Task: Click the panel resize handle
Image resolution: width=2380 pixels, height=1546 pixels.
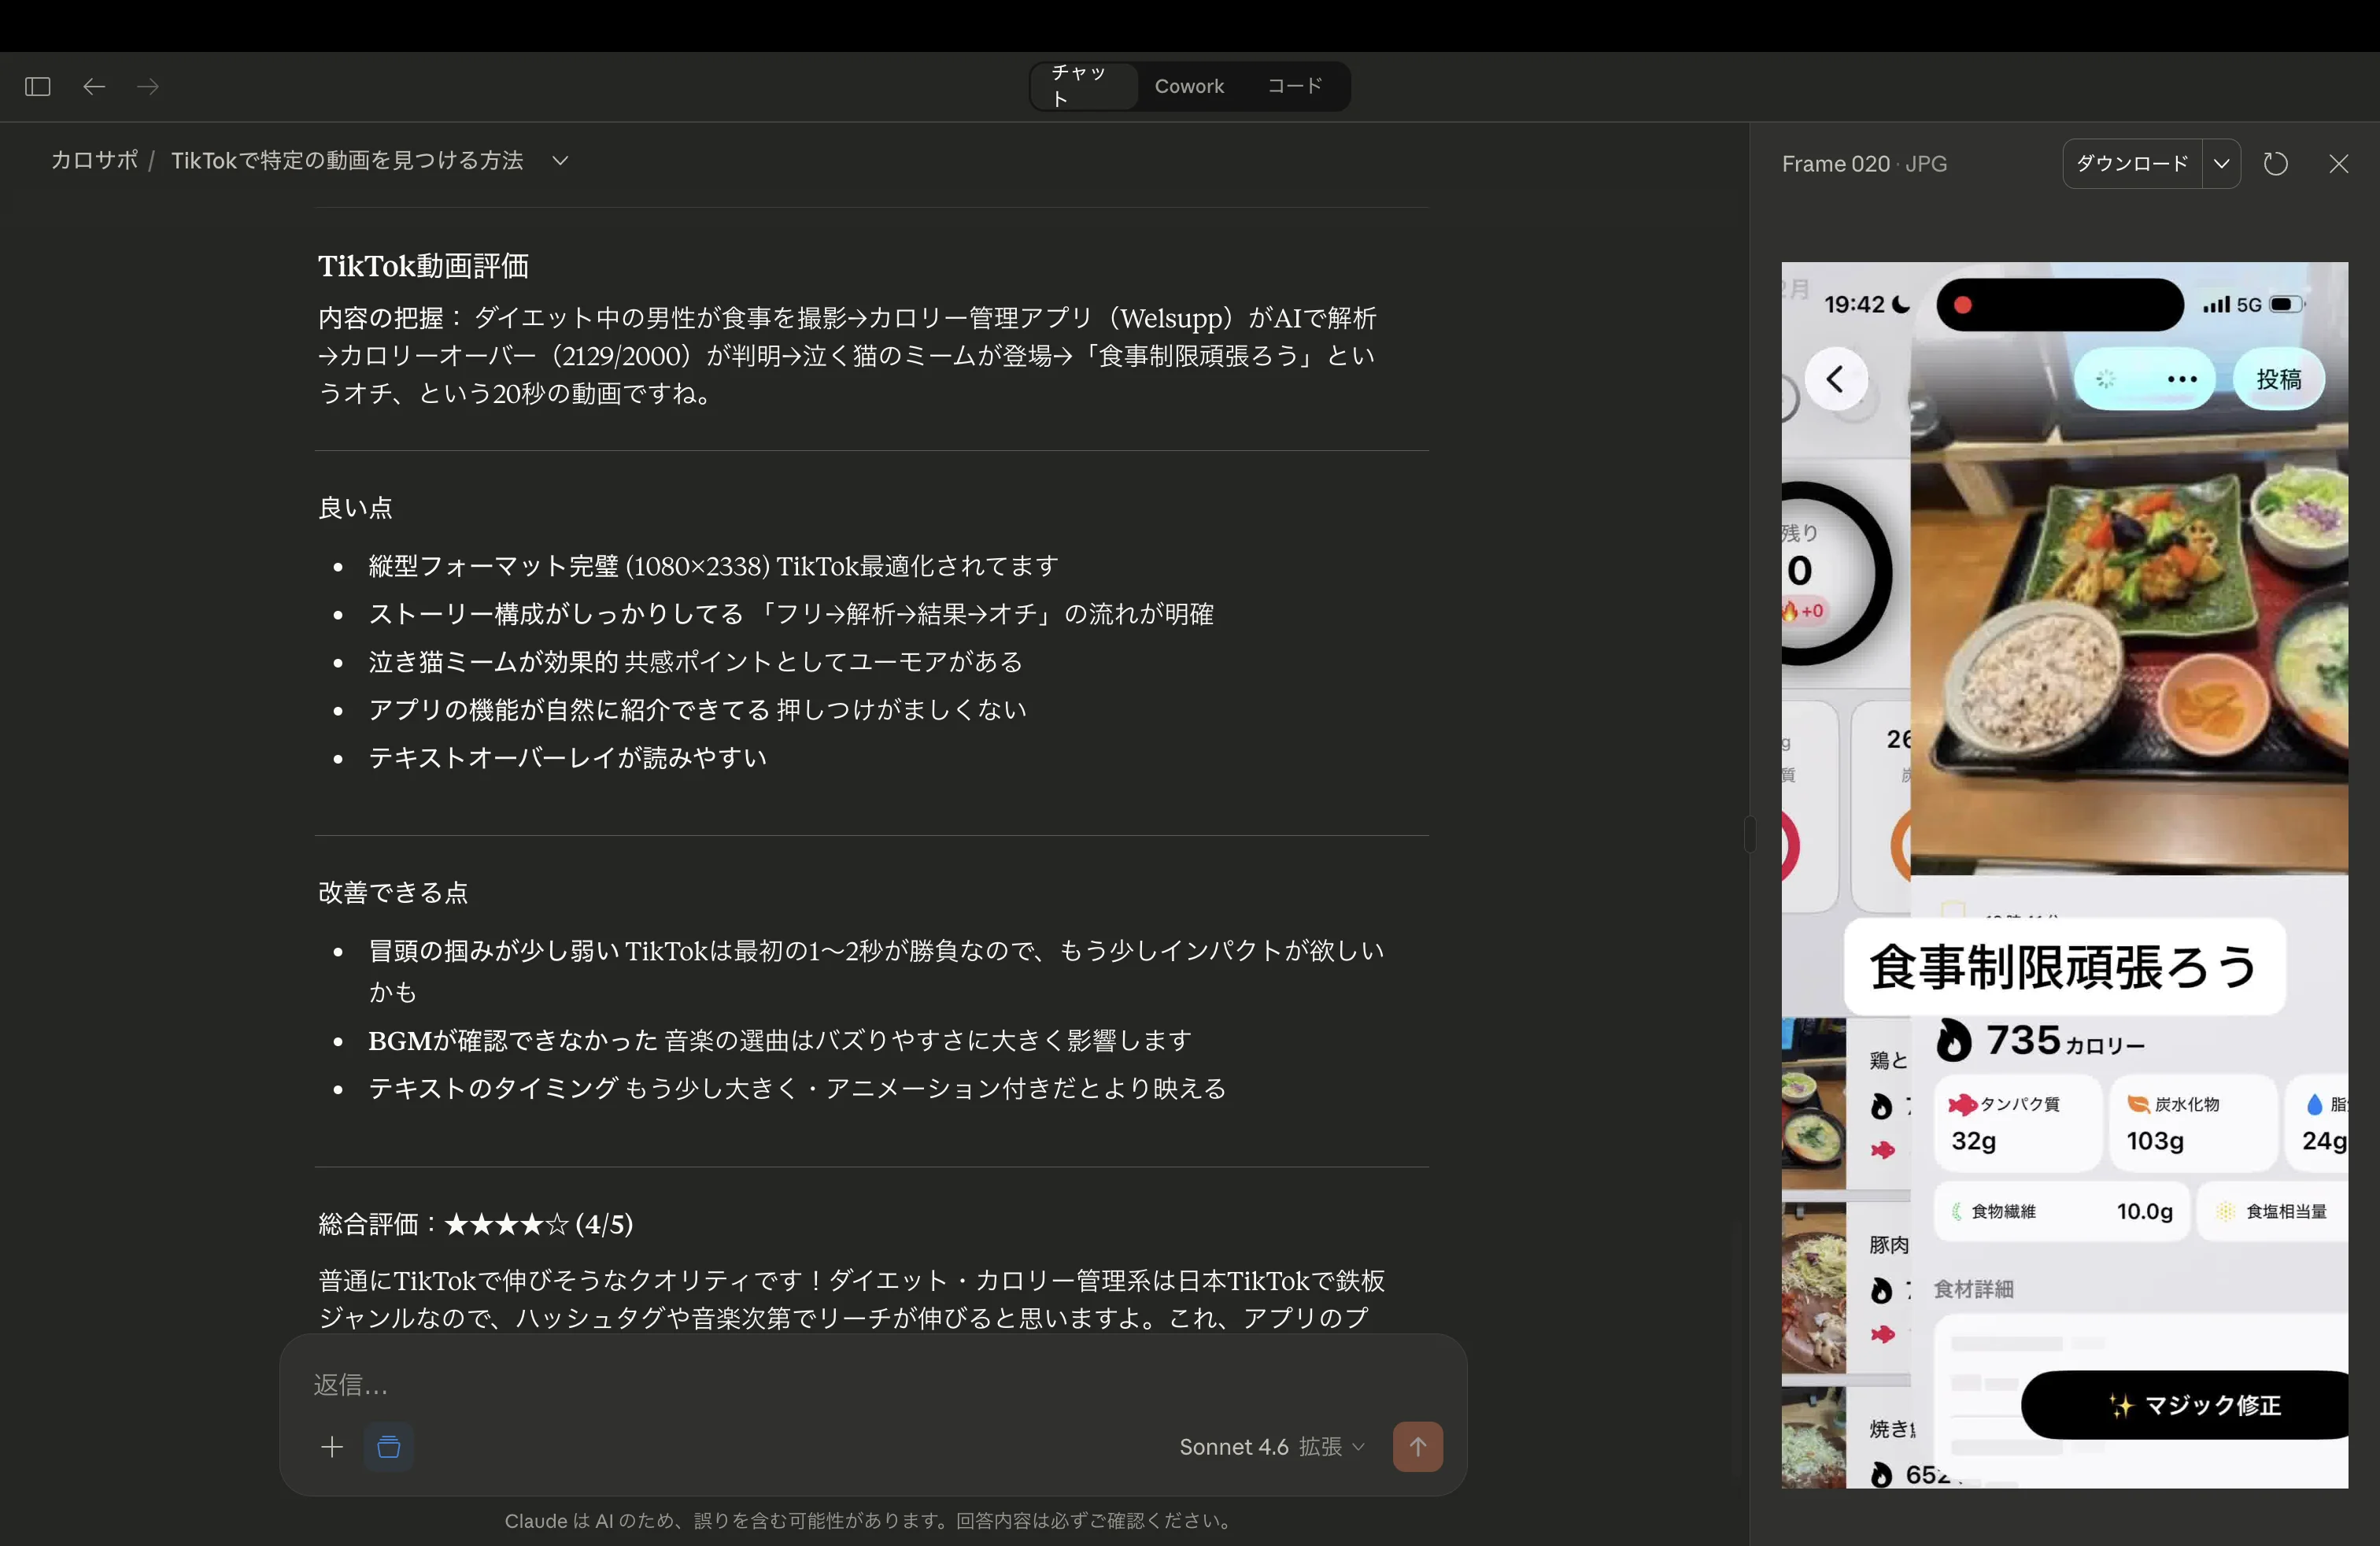Action: tap(1749, 834)
